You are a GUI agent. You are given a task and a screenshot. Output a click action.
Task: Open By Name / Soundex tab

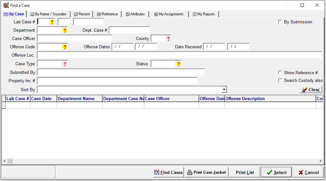48,14
